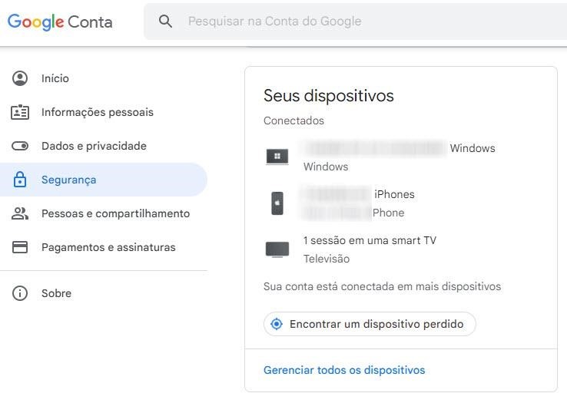Click the Dados e privacidade toggle icon
Image resolution: width=567 pixels, height=403 pixels.
coord(20,146)
